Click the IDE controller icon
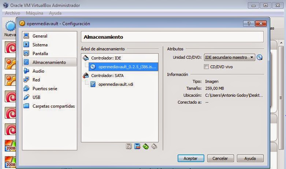Viewport: 286px width, 169px height. point(86,58)
